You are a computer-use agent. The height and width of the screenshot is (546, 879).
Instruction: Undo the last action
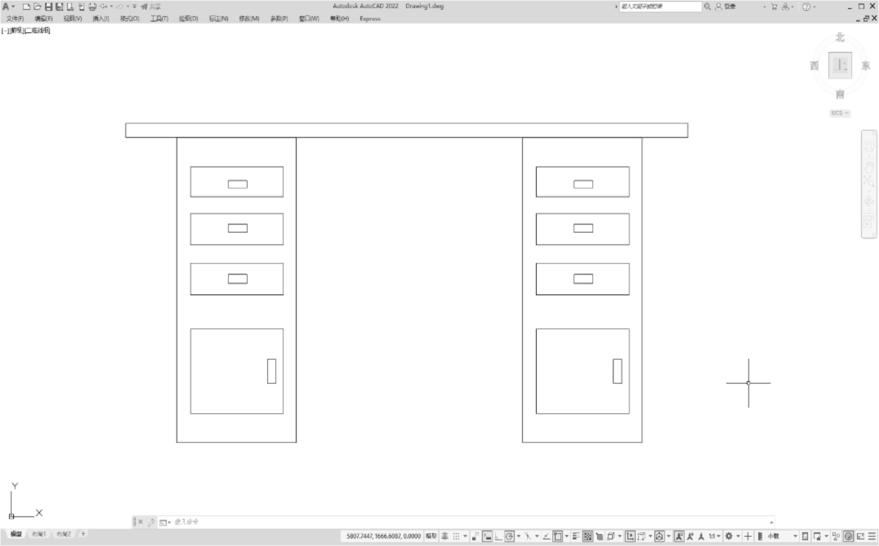(x=104, y=7)
